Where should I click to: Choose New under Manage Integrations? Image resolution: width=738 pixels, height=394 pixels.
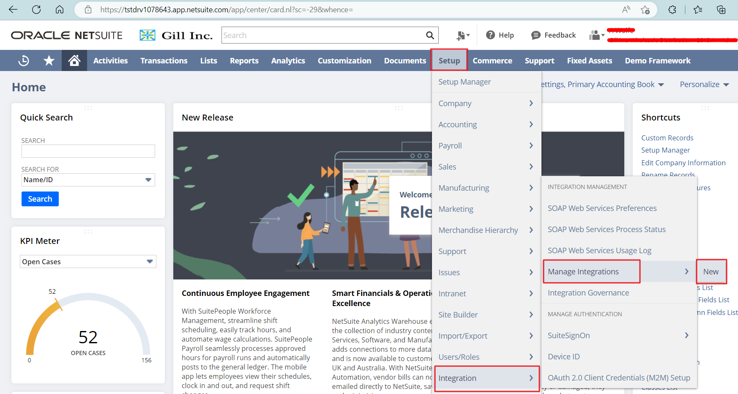[x=711, y=272]
